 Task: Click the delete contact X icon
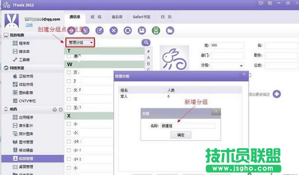114,30
